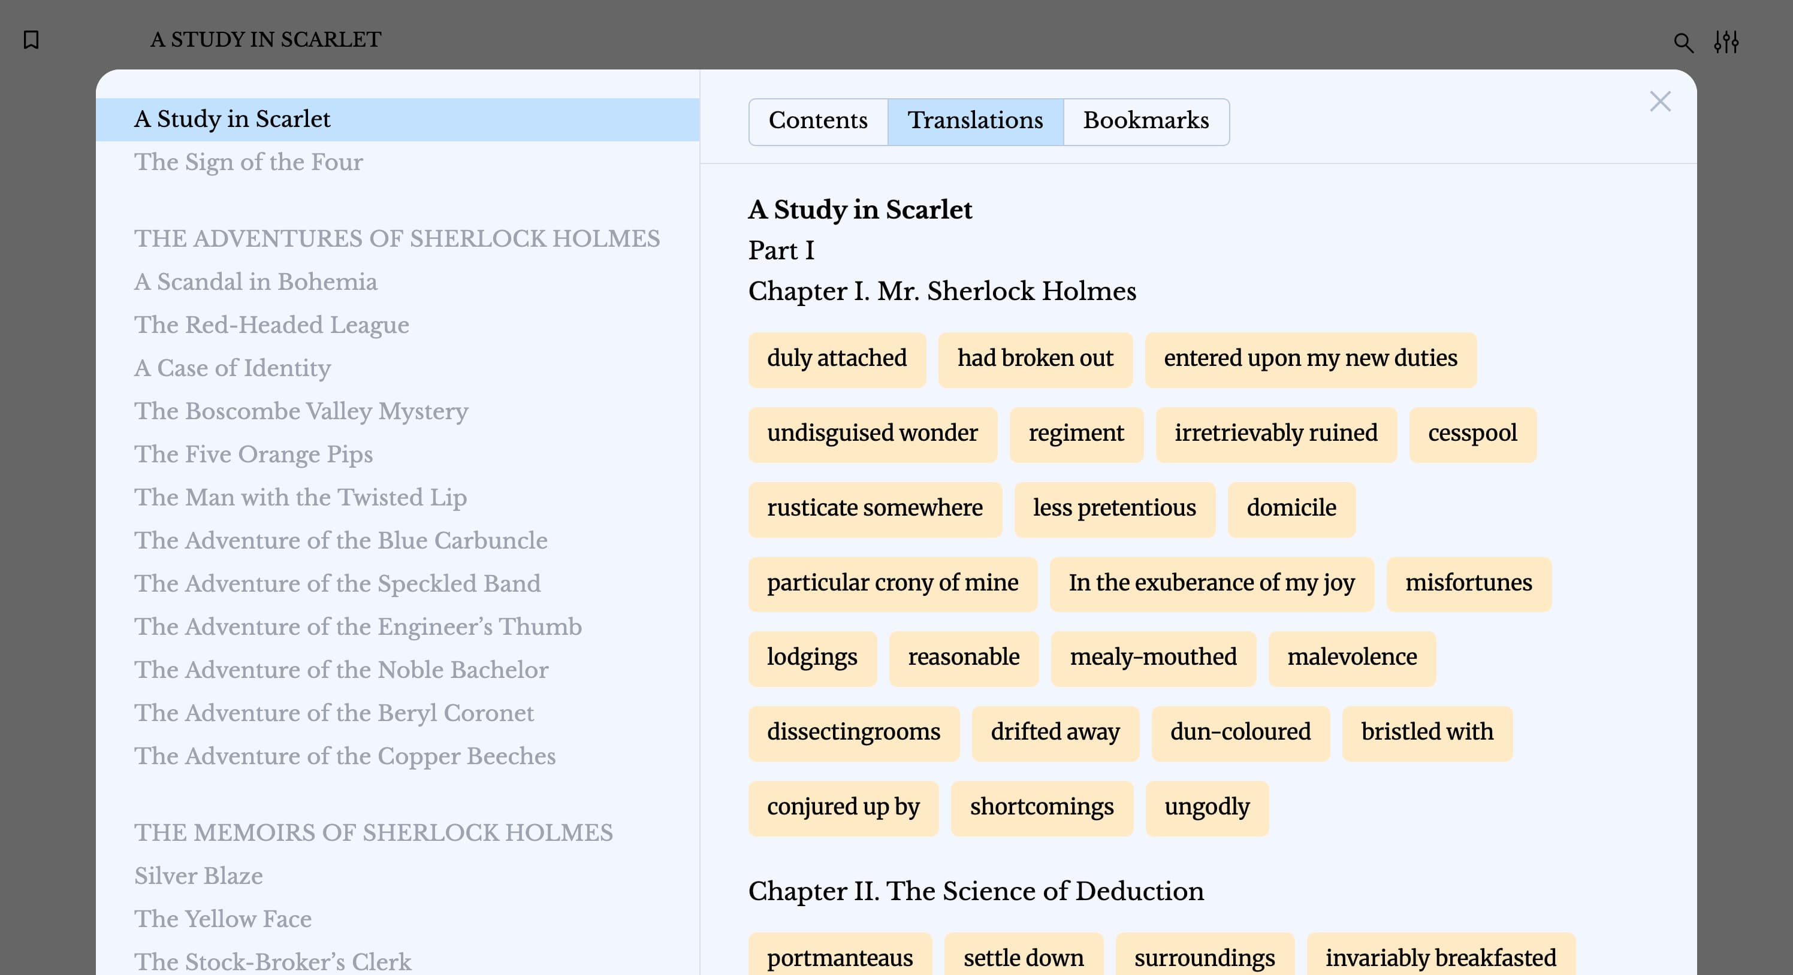Click the 'cesspool' translation chip
The width and height of the screenshot is (1793, 975).
(x=1472, y=434)
